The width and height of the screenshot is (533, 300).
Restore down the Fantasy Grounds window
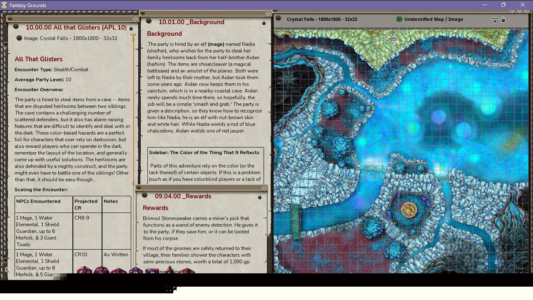pos(503,5)
